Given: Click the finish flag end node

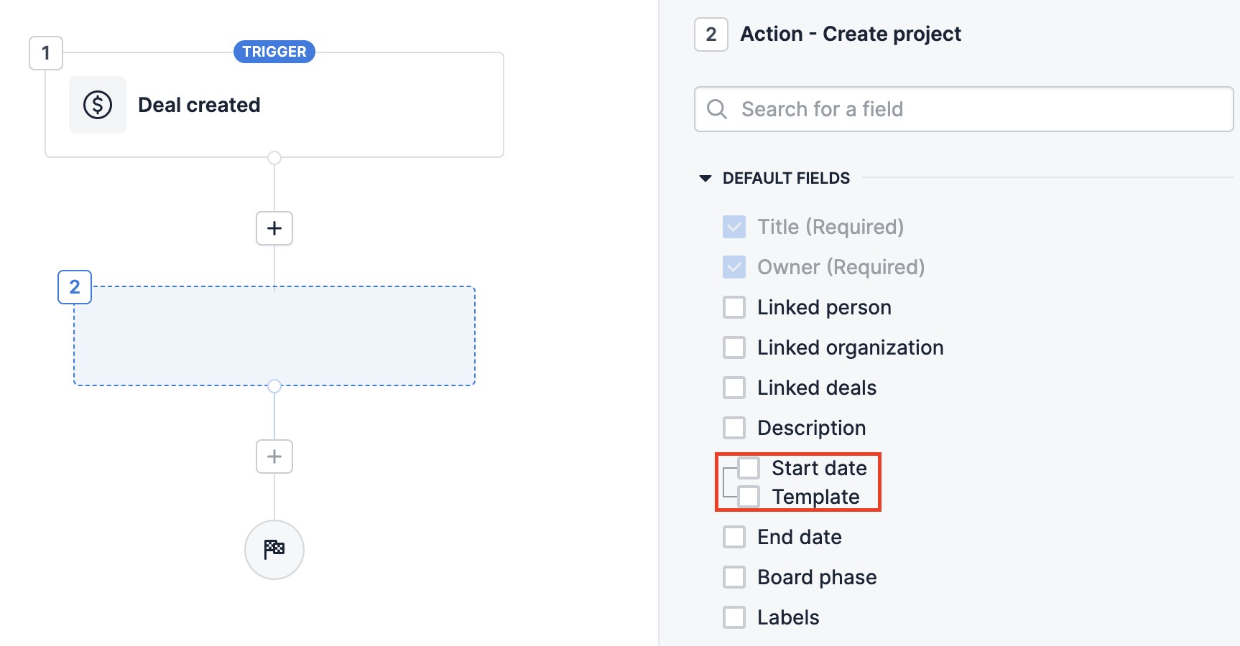Looking at the screenshot, I should click(x=274, y=550).
